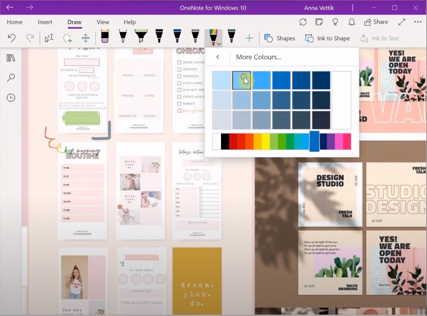The image size is (427, 316).
Task: Go forward with the title bar right arrow
Action: (29, 7)
